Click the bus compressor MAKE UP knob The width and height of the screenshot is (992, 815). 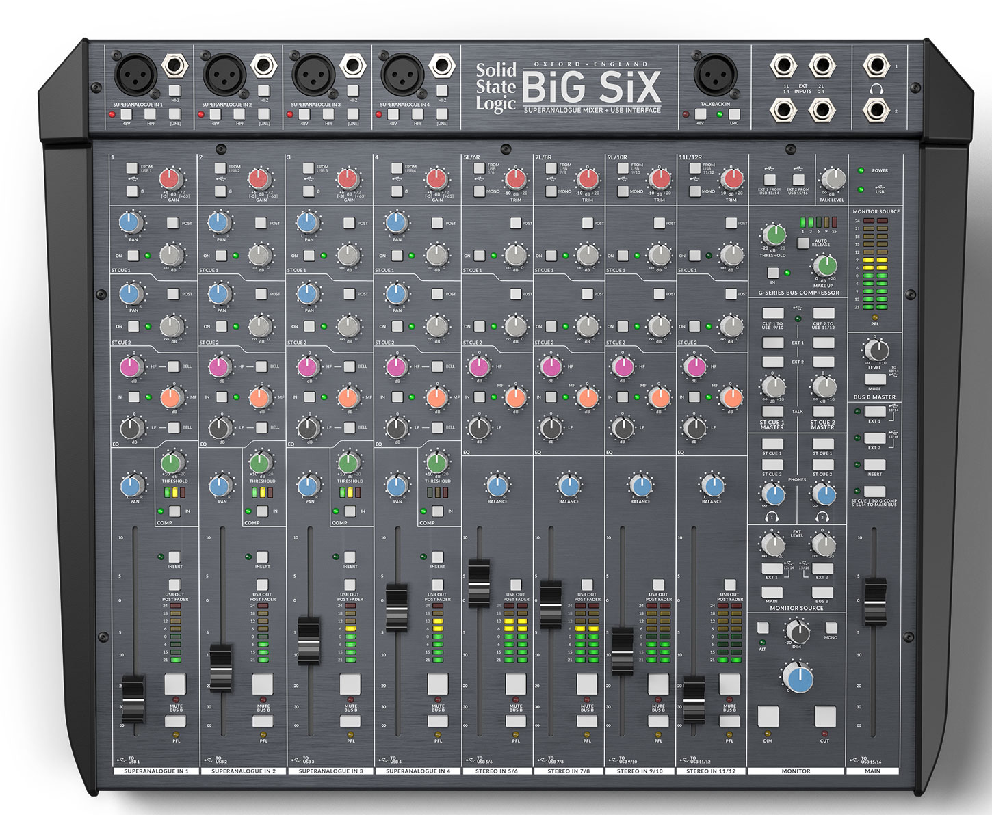(824, 267)
